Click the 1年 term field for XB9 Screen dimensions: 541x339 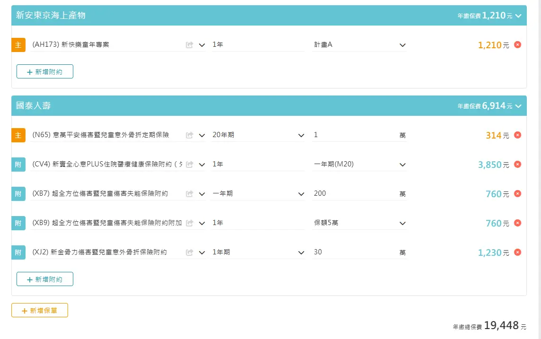coord(258,223)
